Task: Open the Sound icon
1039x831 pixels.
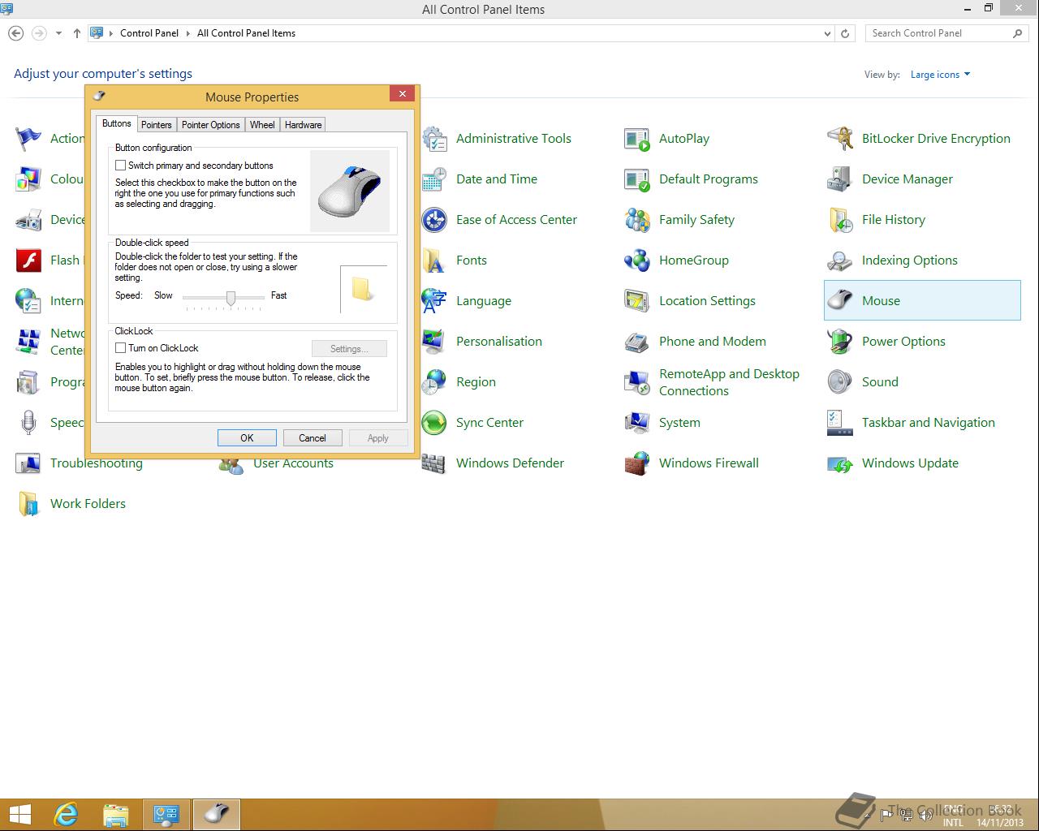Action: (840, 382)
